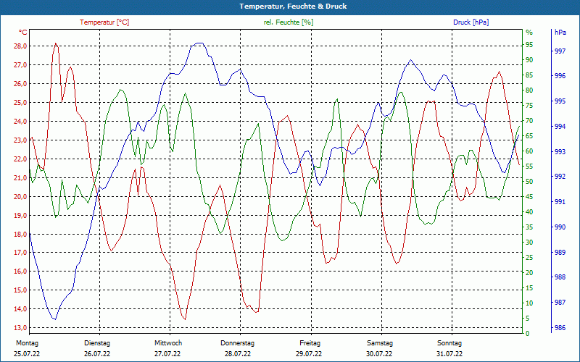Image resolution: width=580 pixels, height=362 pixels.
Task: Click the '28,0' temperature axis value
Action: click(x=20, y=46)
